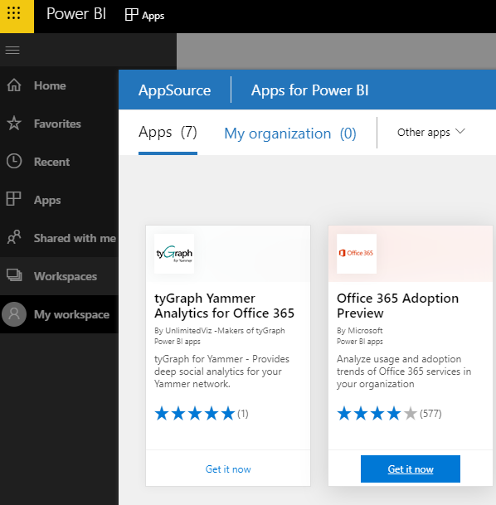Click the Apps for Power BI heading
496x505 pixels.
(x=310, y=90)
